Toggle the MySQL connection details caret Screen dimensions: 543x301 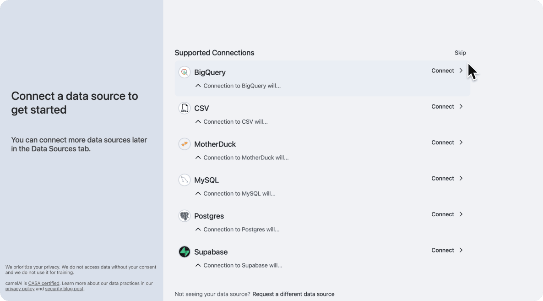(198, 193)
